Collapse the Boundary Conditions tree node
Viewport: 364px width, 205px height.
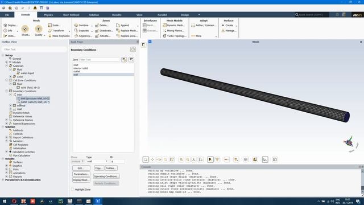pyautogui.click(x=7, y=91)
